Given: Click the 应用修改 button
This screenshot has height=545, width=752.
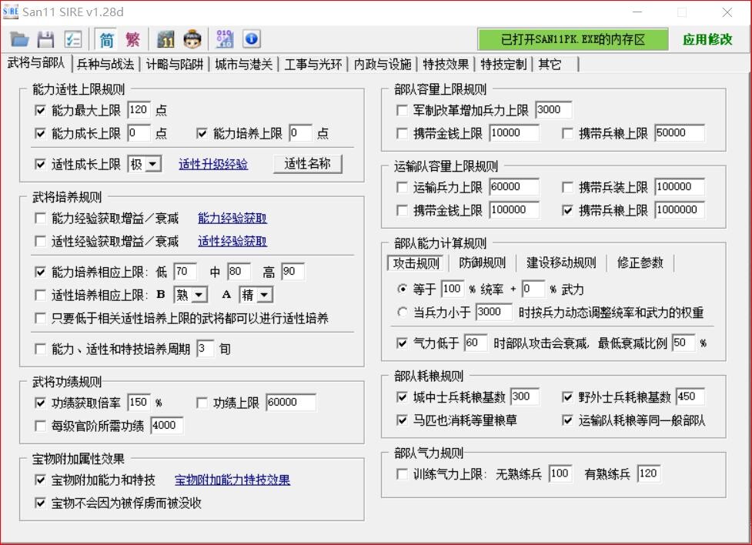Looking at the screenshot, I should [x=709, y=39].
